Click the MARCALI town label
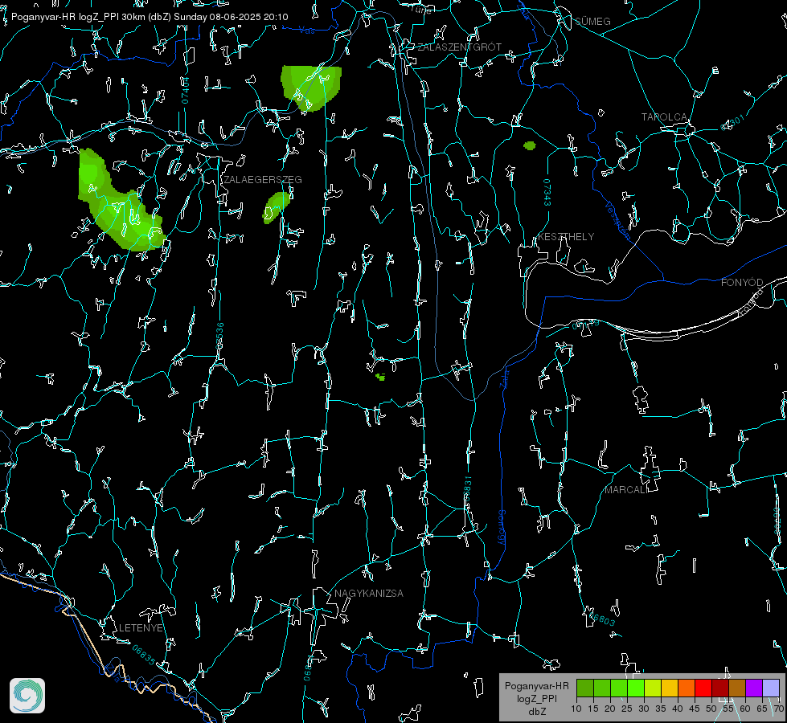The width and height of the screenshot is (787, 723). [625, 490]
